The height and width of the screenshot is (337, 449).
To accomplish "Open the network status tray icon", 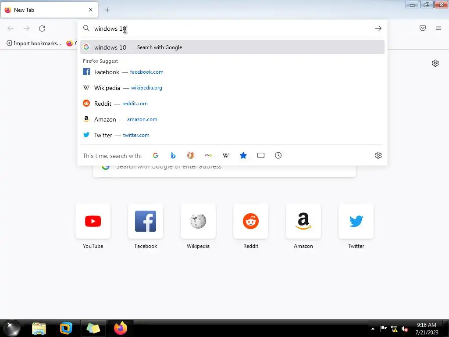I will point(394,329).
